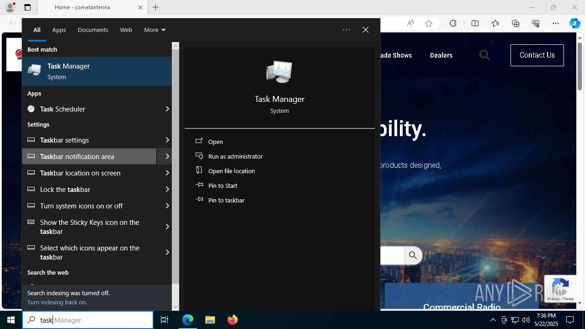Switch to the Web search tab
Screen dimensions: 585x329
(126, 30)
